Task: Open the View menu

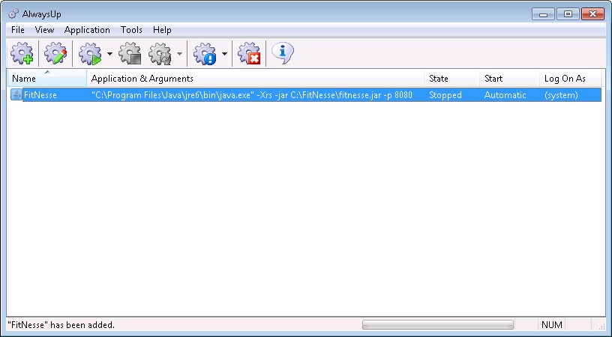Action: click(x=44, y=30)
